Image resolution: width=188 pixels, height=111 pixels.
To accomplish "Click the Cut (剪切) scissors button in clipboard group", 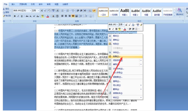I will click(6, 9).
